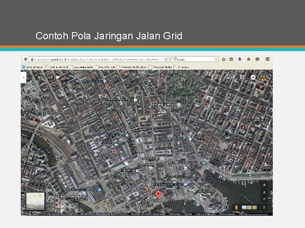The width and height of the screenshot is (305, 228).
Task: Open the Windows Marketplace bookmark
Action: pyautogui.click(x=131, y=67)
